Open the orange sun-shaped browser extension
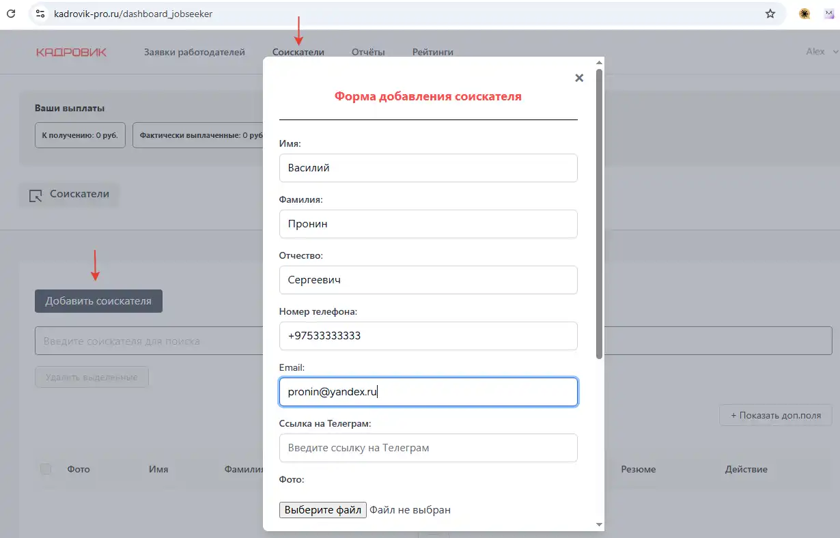 (804, 14)
